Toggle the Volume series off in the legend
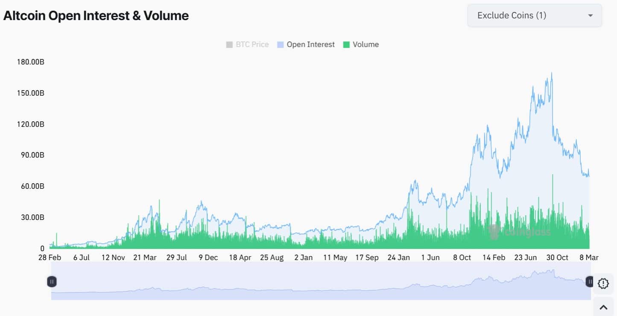 361,44
